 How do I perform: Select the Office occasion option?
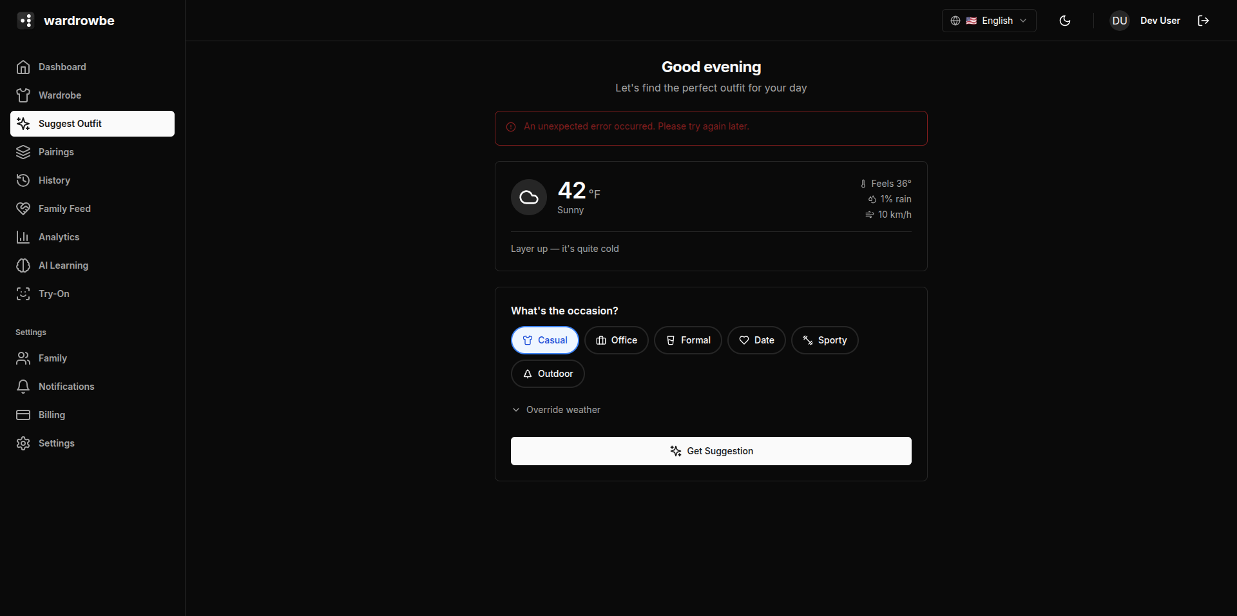coord(616,340)
